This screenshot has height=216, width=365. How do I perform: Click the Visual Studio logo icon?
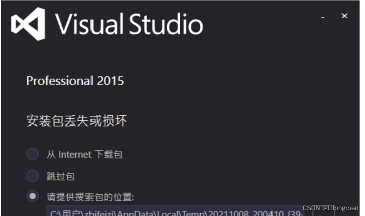pos(28,24)
